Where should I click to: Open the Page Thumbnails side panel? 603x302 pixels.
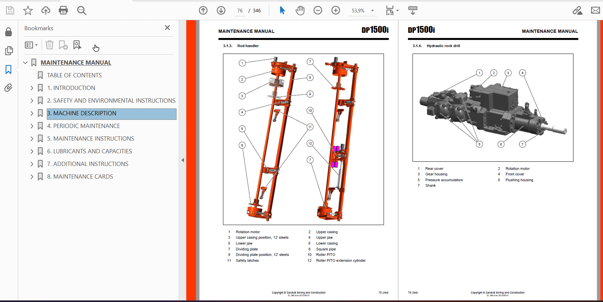8,51
